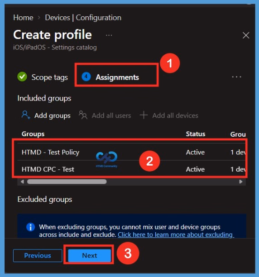Click the green Scope tags checkmark icon

pos(22,77)
